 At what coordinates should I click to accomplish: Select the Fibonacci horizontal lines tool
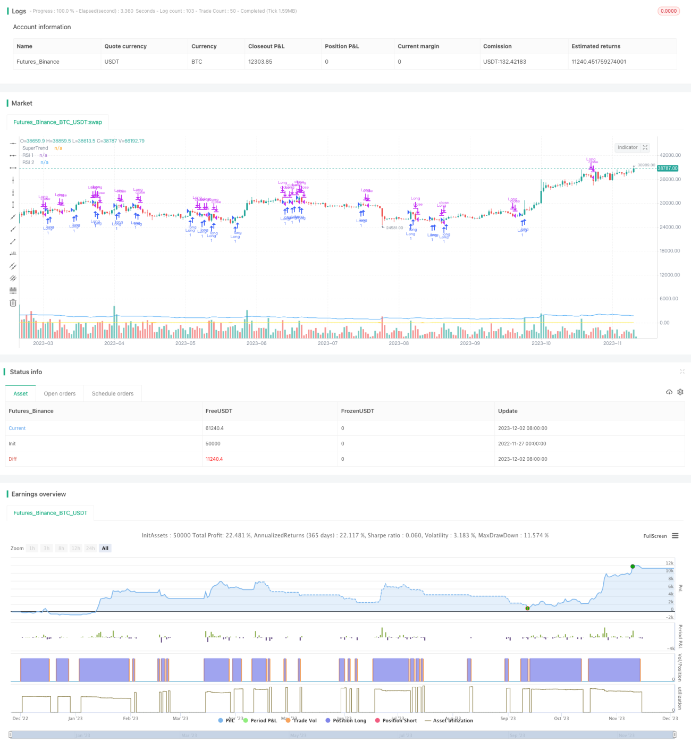[13, 290]
